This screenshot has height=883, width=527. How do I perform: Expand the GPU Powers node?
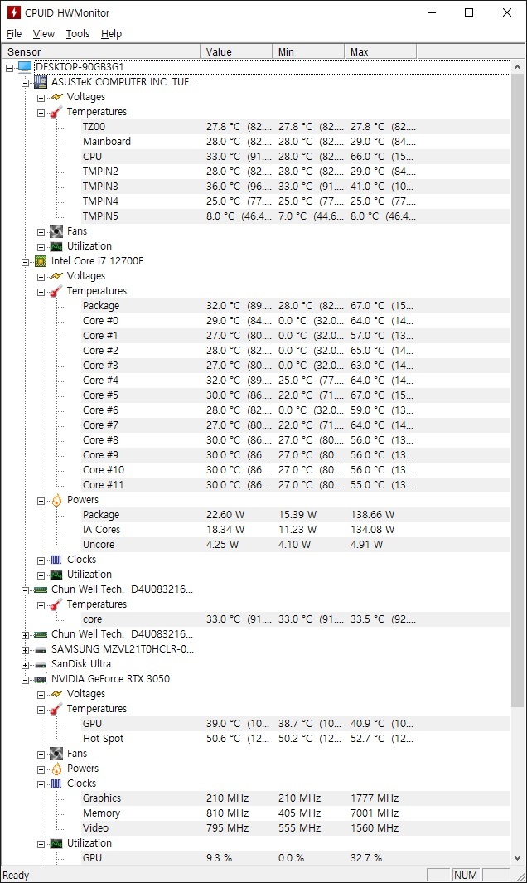click(x=41, y=769)
